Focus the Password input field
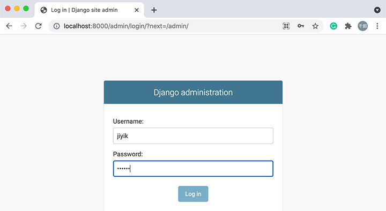This screenshot has width=386, height=211. coord(193,169)
